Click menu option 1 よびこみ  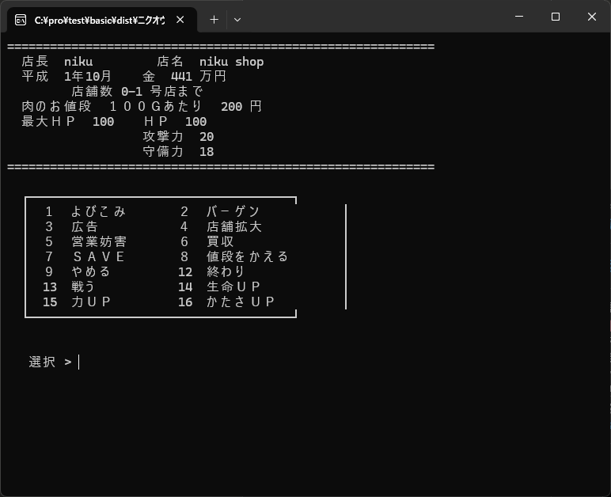coord(85,211)
